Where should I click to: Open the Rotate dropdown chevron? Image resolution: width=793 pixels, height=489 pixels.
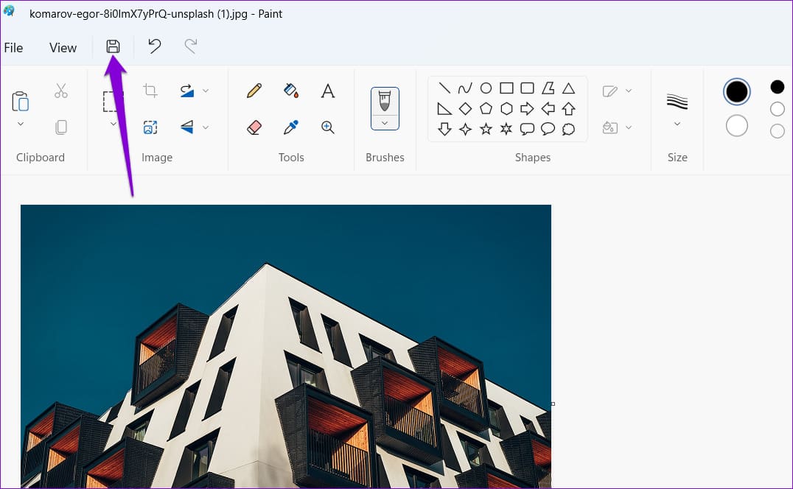206,91
